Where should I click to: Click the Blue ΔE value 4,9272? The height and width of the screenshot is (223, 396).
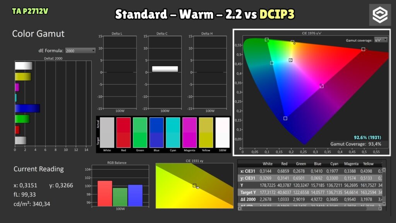[316, 199]
